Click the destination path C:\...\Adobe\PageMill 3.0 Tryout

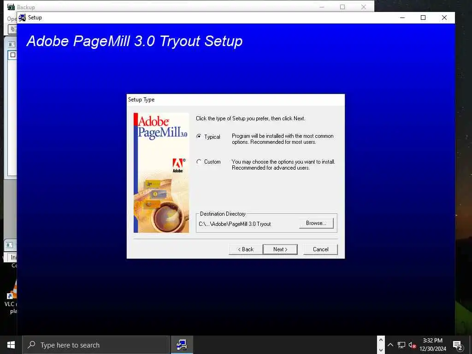[x=235, y=224]
